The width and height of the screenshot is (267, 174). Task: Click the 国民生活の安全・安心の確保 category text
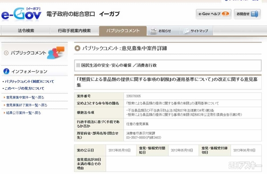coord(106,65)
